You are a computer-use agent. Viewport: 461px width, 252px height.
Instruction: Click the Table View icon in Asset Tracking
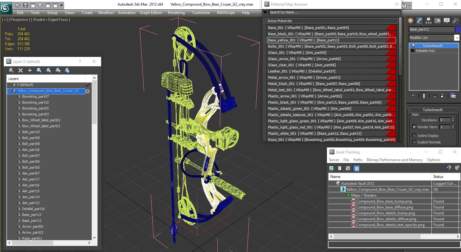(356, 168)
